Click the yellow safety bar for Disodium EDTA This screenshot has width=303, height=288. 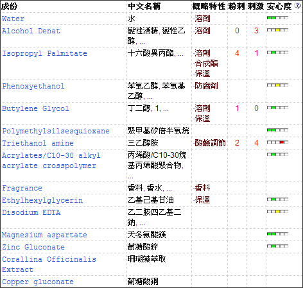[277, 212]
